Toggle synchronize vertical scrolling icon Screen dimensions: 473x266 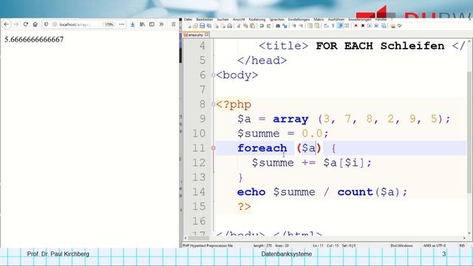click(x=310, y=26)
